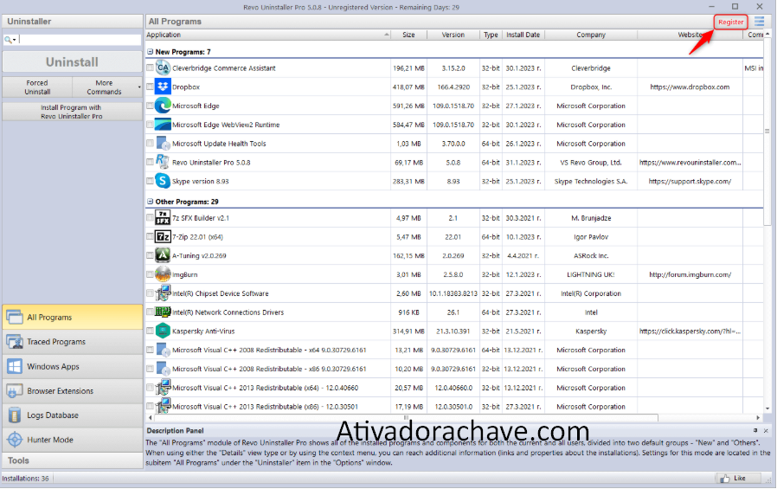Click the Intel Chipset Device Software icon
The height and width of the screenshot is (489, 777).
pyautogui.click(x=163, y=293)
